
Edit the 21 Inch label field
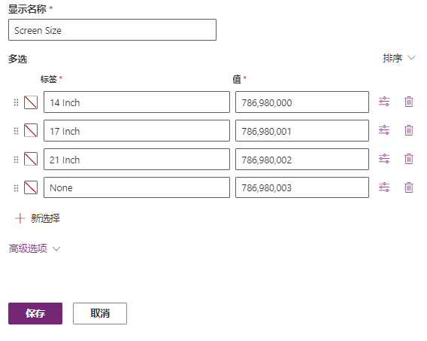click(137, 159)
